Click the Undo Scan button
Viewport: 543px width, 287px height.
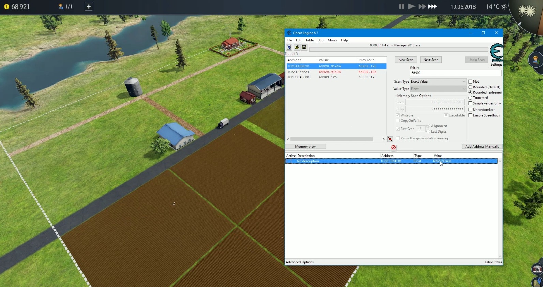477,60
